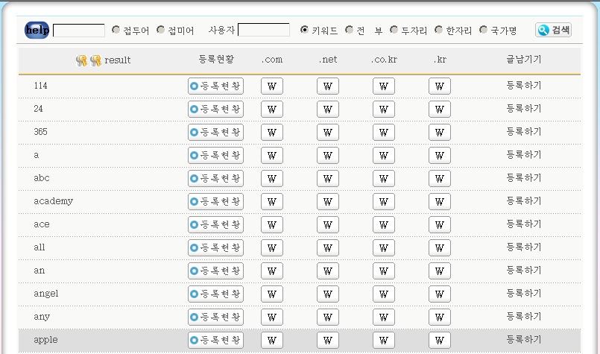Viewport: 600px width, 354px height.
Task: Click the .kr W icon for angel
Action: tap(440, 294)
